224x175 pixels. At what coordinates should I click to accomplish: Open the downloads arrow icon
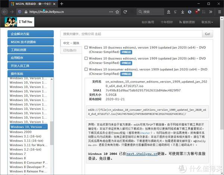183,12
